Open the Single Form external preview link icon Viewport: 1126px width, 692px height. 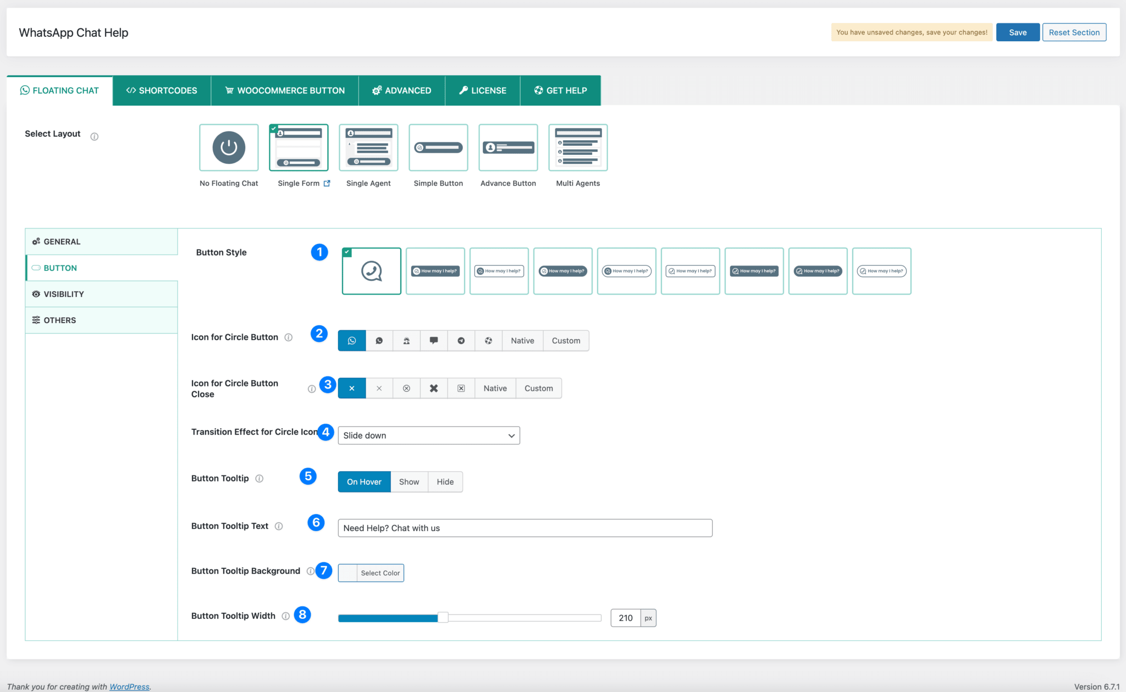327,184
